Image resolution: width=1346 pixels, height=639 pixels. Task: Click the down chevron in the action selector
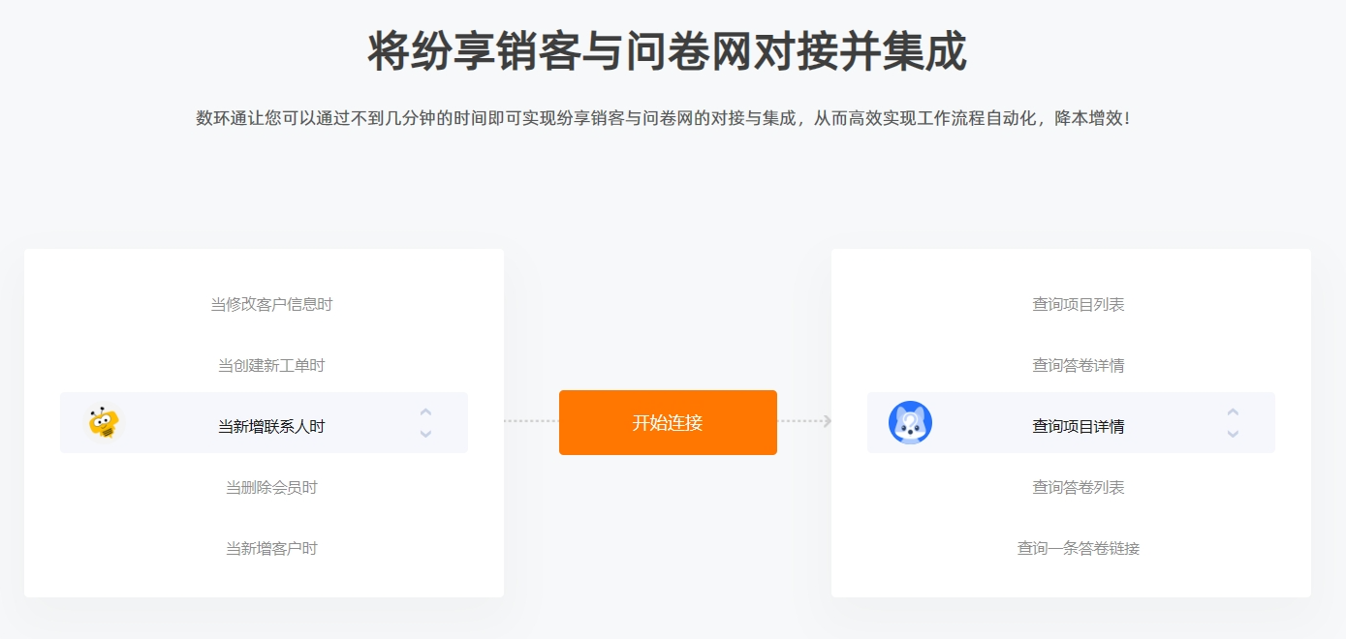(1233, 434)
